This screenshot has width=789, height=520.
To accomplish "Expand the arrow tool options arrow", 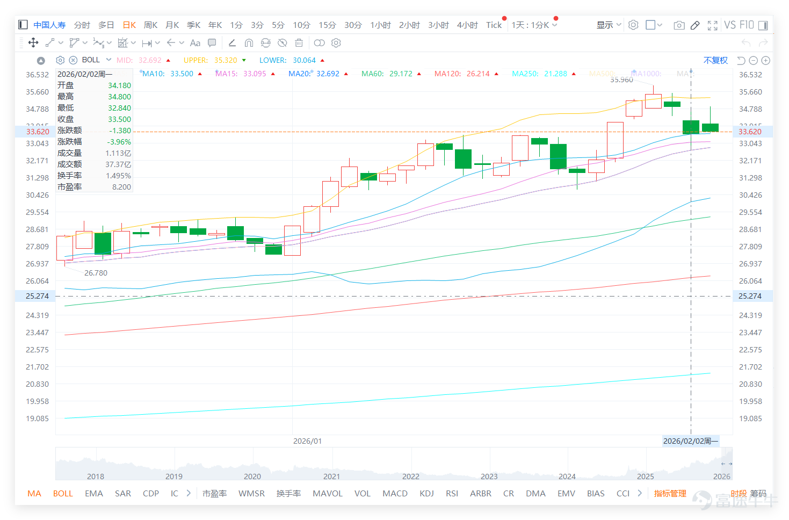I will tap(182, 43).
